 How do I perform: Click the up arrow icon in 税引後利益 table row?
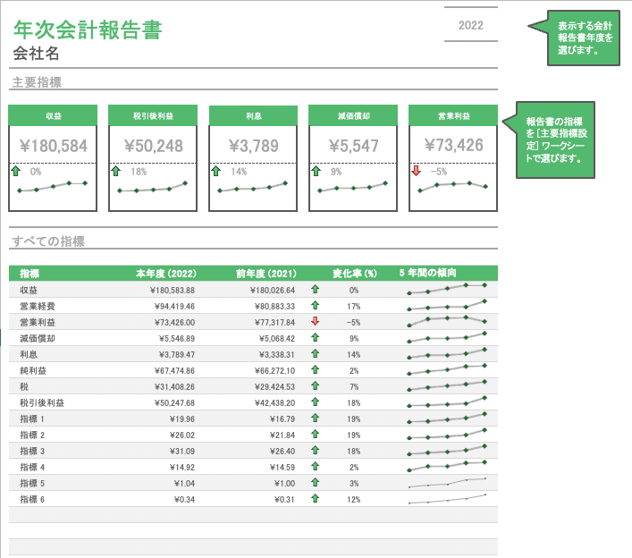[316, 402]
